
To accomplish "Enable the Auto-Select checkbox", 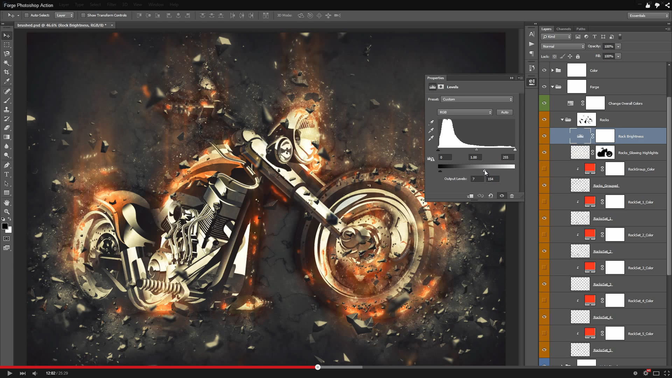I will point(27,15).
